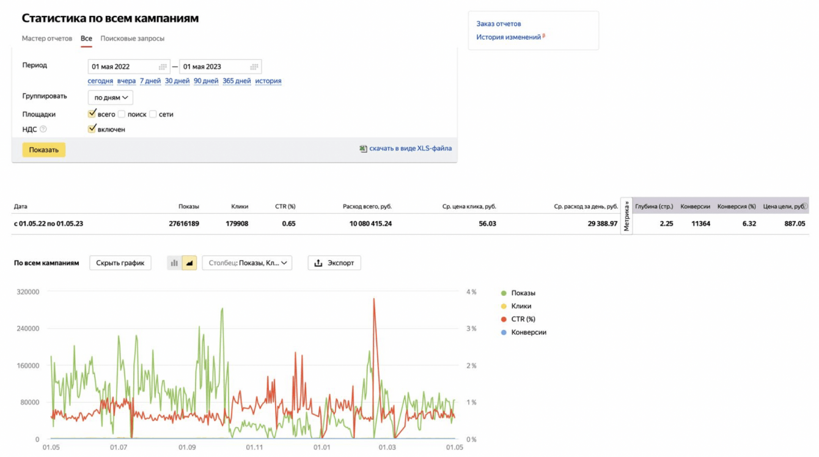Click the Excel XLS file icon
Screen dimensions: 819x457
click(363, 148)
